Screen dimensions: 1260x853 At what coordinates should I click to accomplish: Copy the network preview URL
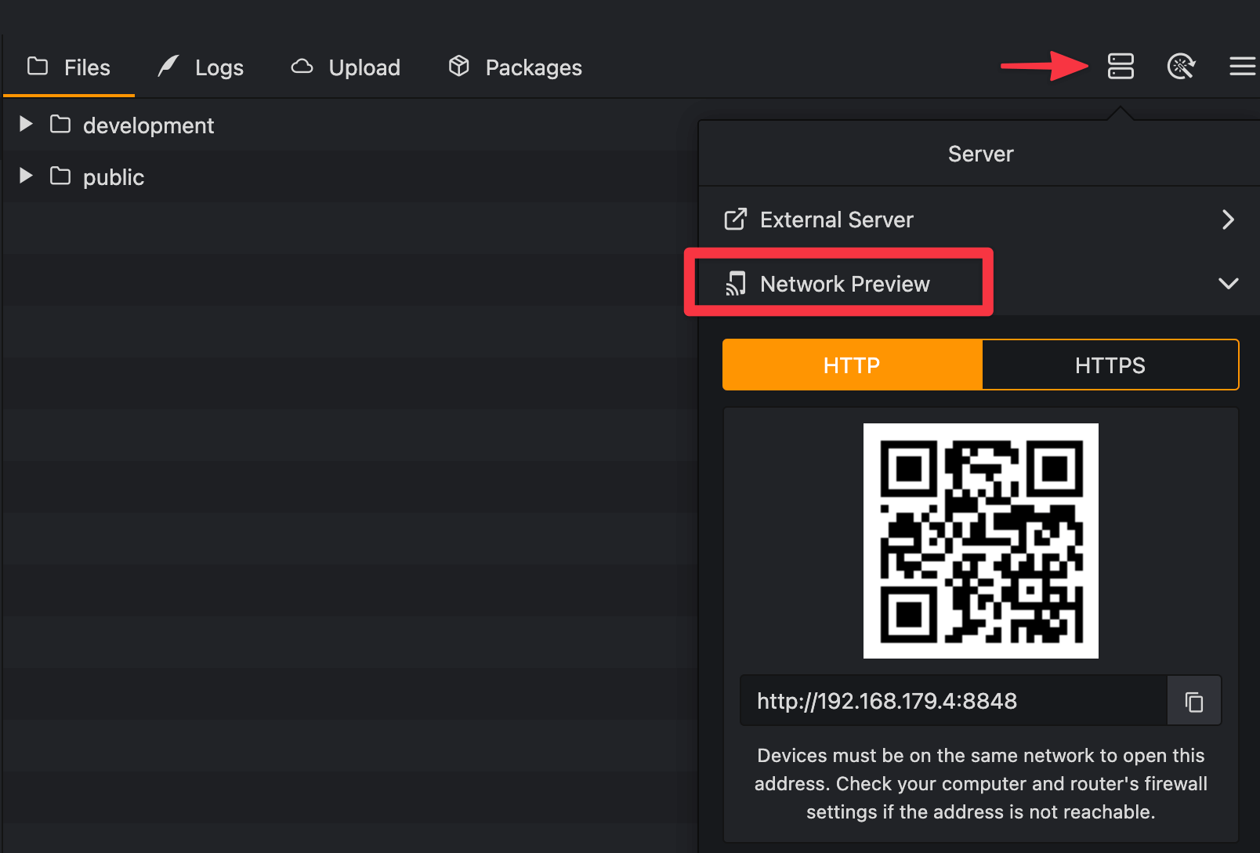tap(1193, 701)
